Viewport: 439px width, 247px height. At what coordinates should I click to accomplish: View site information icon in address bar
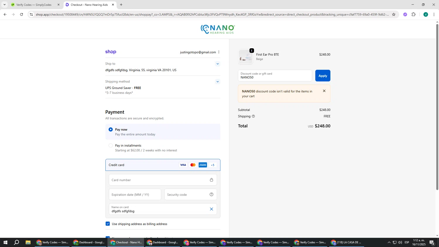pyautogui.click(x=31, y=14)
